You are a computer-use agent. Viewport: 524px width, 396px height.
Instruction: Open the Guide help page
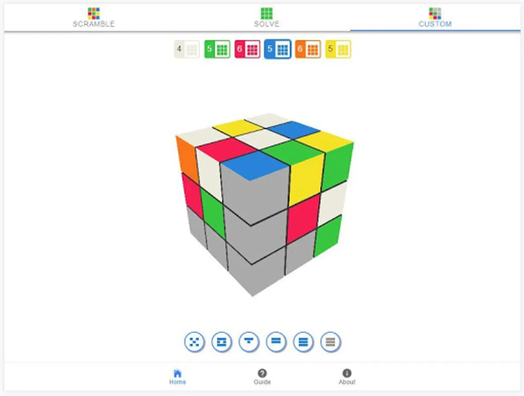pyautogui.click(x=262, y=377)
